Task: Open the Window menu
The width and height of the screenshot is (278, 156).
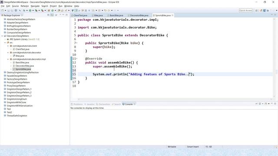Action: pos(68,6)
